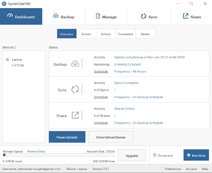Click the storage space usage bar

pos(59,155)
